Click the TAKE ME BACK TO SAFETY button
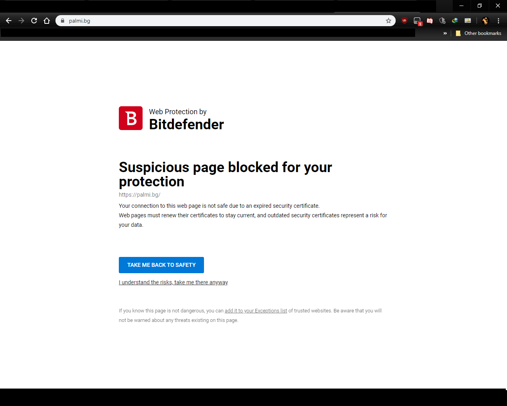This screenshot has height=406, width=507. [161, 265]
